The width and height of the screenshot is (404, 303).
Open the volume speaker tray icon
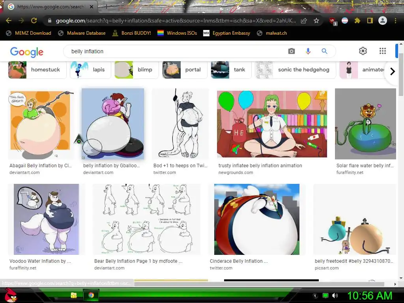click(335, 296)
